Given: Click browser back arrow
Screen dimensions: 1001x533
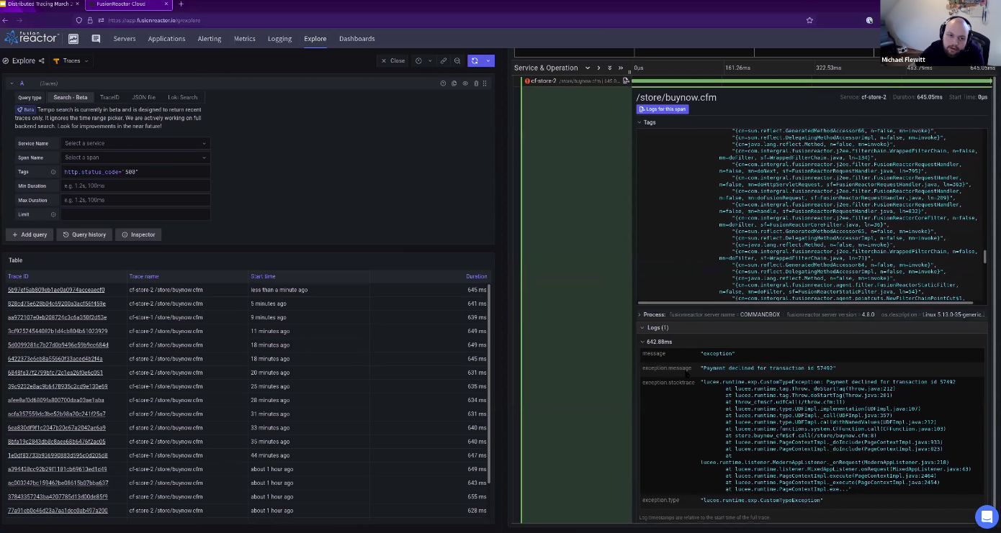Looking at the screenshot, I should 6,20.
